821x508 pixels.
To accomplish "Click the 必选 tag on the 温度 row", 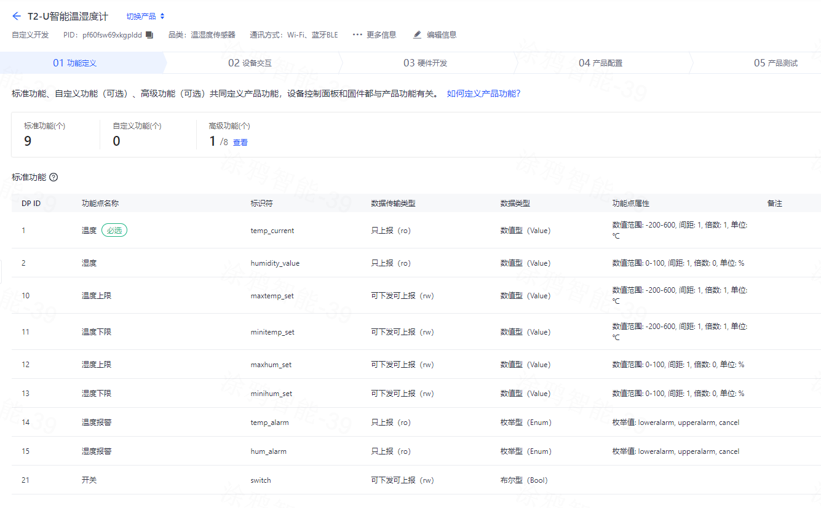I will point(114,231).
